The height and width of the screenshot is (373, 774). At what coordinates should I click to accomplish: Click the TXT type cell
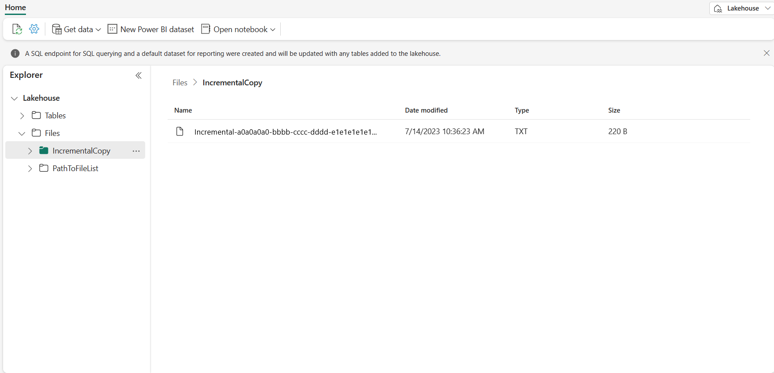tap(521, 132)
